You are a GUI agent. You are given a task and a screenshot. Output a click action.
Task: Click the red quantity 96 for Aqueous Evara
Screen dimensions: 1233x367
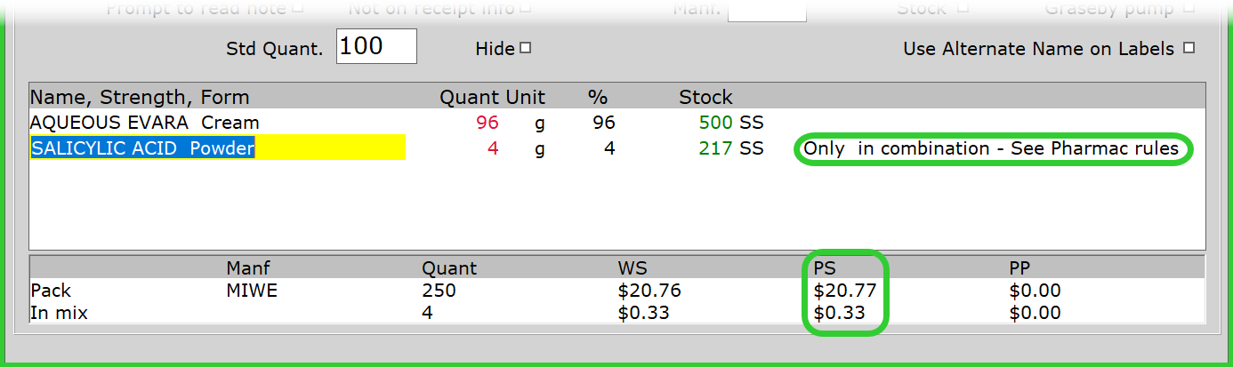click(x=488, y=123)
